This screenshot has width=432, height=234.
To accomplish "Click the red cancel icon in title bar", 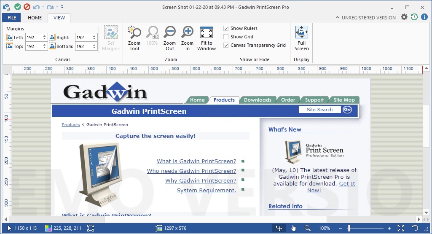I will pyautogui.click(x=27, y=7).
